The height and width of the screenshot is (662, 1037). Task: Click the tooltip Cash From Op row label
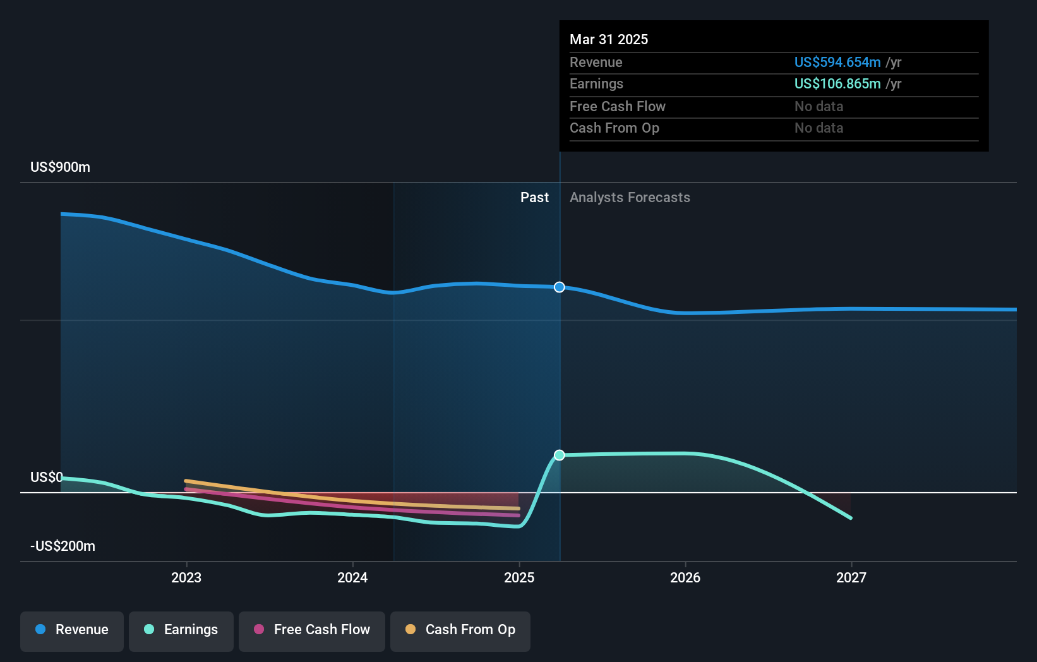pos(614,128)
